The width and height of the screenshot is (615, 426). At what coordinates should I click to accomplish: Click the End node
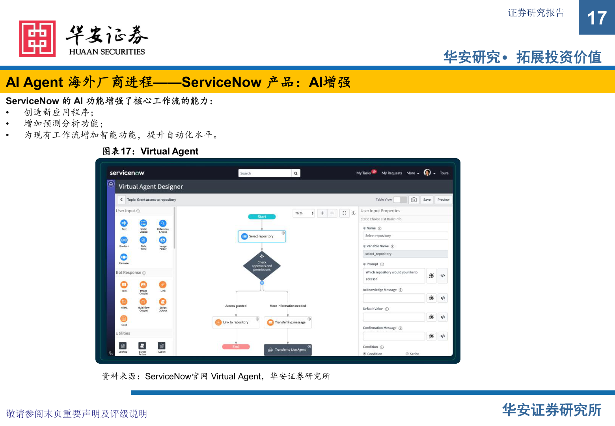coord(236,347)
